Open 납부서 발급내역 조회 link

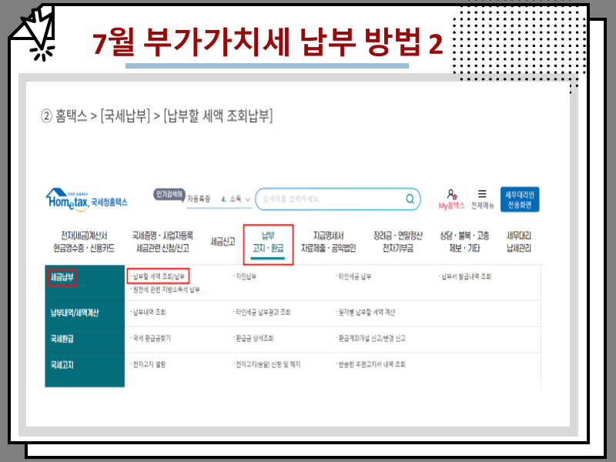point(466,276)
